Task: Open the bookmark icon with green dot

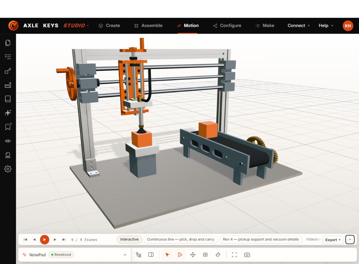Action: point(8,127)
